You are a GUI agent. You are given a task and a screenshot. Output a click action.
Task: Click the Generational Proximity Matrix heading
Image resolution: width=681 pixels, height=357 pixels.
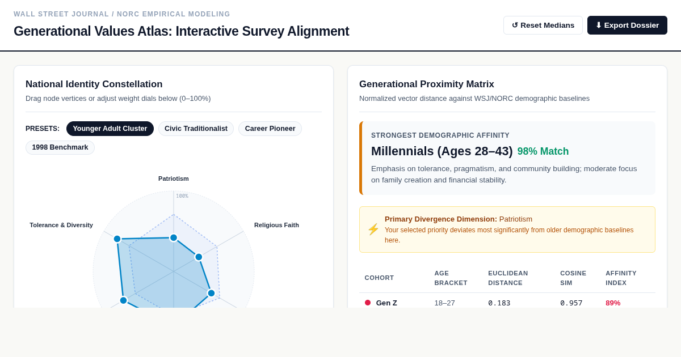point(427,84)
